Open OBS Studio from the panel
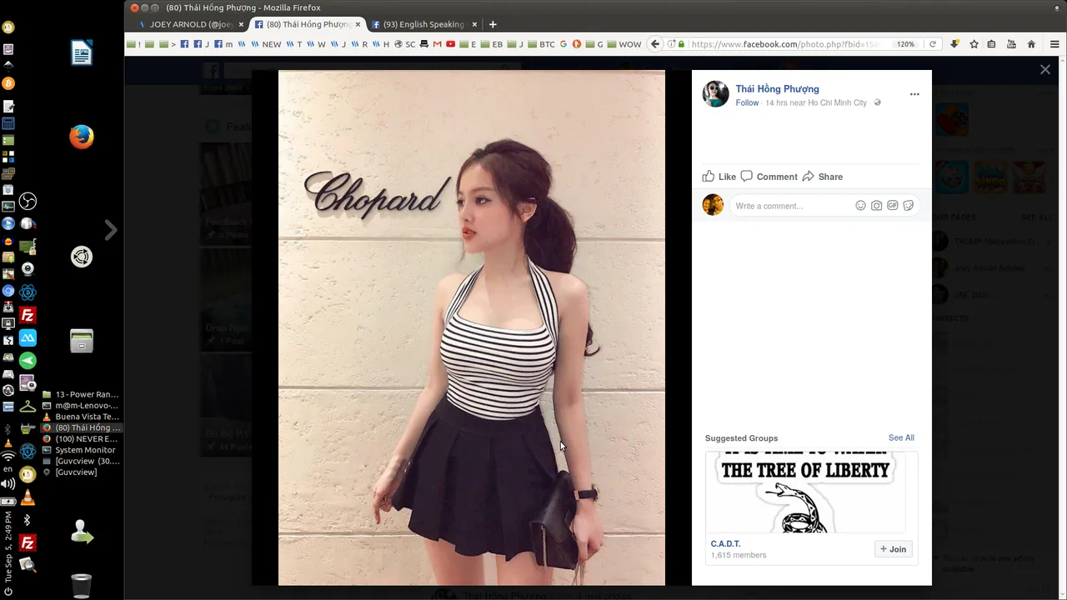The width and height of the screenshot is (1067, 600). (28, 202)
